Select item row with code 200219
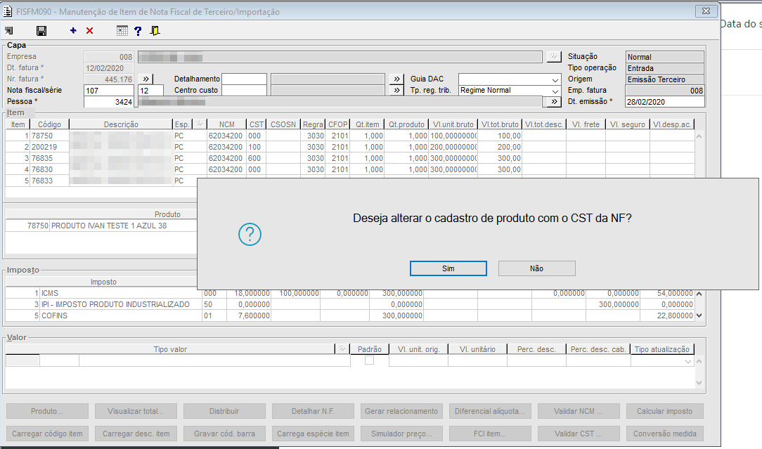The height and width of the screenshot is (449, 762). (46, 147)
